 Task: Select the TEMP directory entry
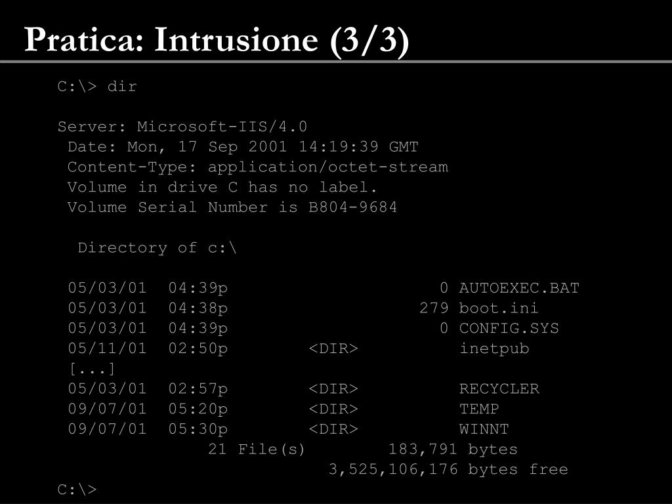coord(283,409)
